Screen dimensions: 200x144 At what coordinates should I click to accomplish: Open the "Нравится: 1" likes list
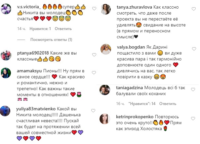pos(40,29)
